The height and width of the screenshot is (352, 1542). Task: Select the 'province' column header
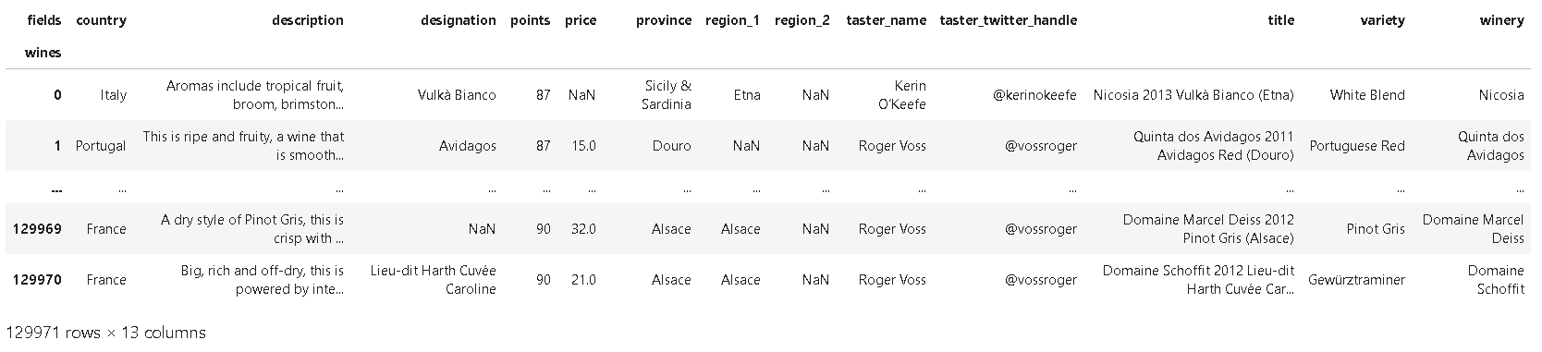tap(664, 20)
